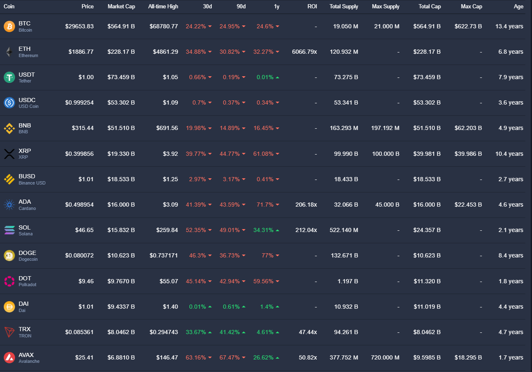Open the BUSD ticker link
Viewport: 532px width, 372px height.
[27, 176]
